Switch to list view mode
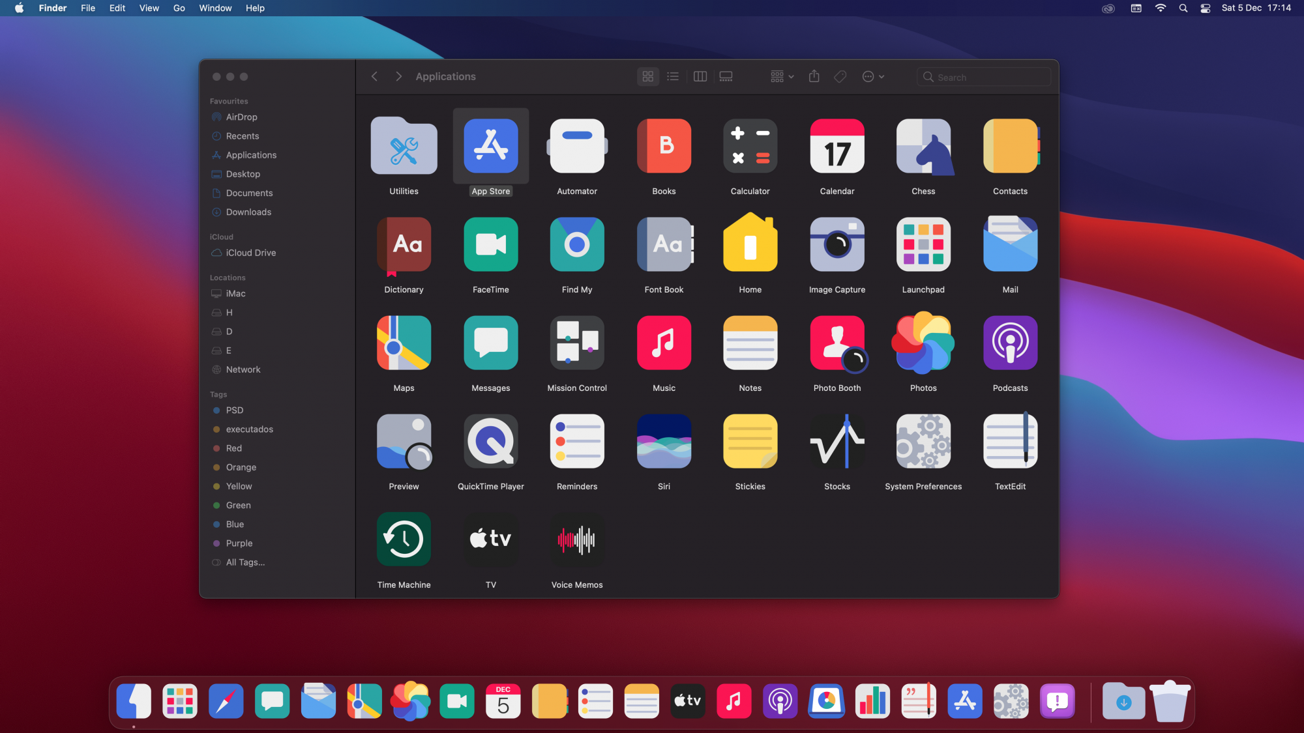1304x733 pixels. coord(673,77)
